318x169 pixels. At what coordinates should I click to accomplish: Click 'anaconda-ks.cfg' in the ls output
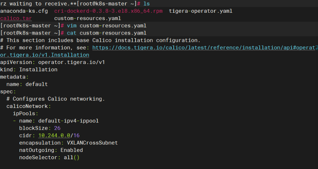[24, 11]
